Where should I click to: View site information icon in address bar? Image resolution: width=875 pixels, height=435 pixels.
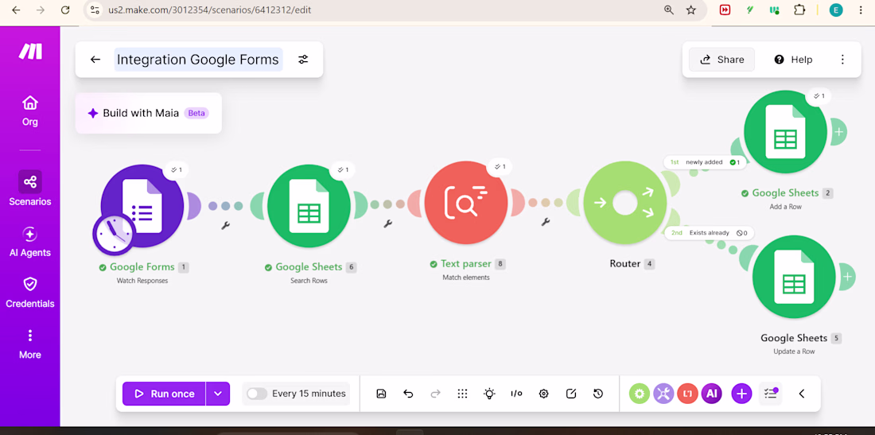95,10
